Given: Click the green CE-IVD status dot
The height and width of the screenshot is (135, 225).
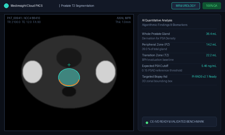Looking at the screenshot, I should (x=147, y=123).
